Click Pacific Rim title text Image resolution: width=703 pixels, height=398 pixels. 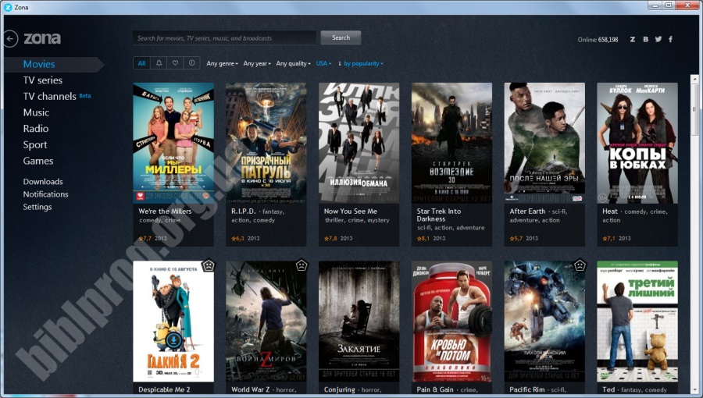(526, 389)
